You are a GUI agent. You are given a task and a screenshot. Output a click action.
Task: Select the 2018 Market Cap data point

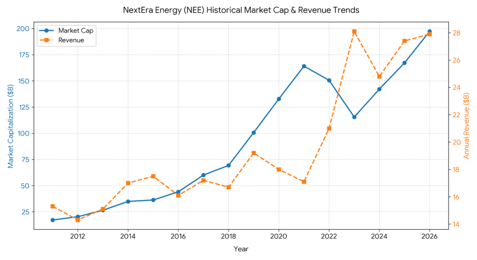point(228,166)
